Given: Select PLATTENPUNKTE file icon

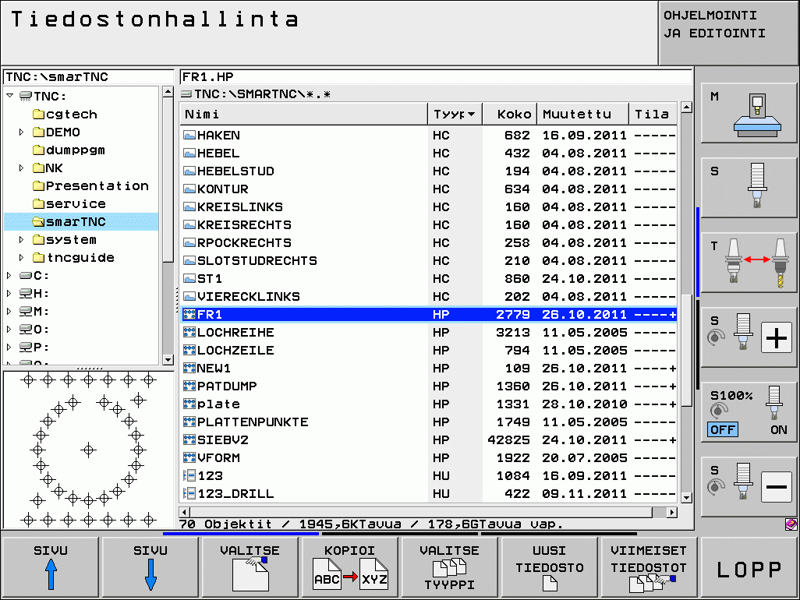Looking at the screenshot, I should 189,422.
